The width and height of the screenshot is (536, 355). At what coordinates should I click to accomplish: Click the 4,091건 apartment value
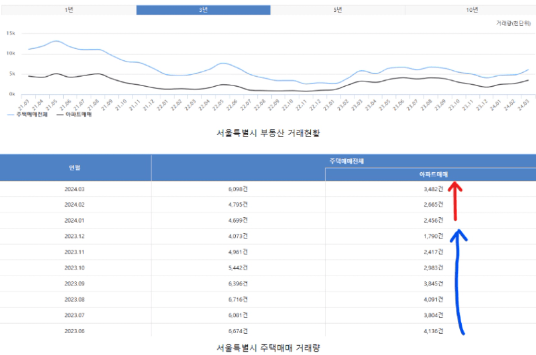[433, 299]
